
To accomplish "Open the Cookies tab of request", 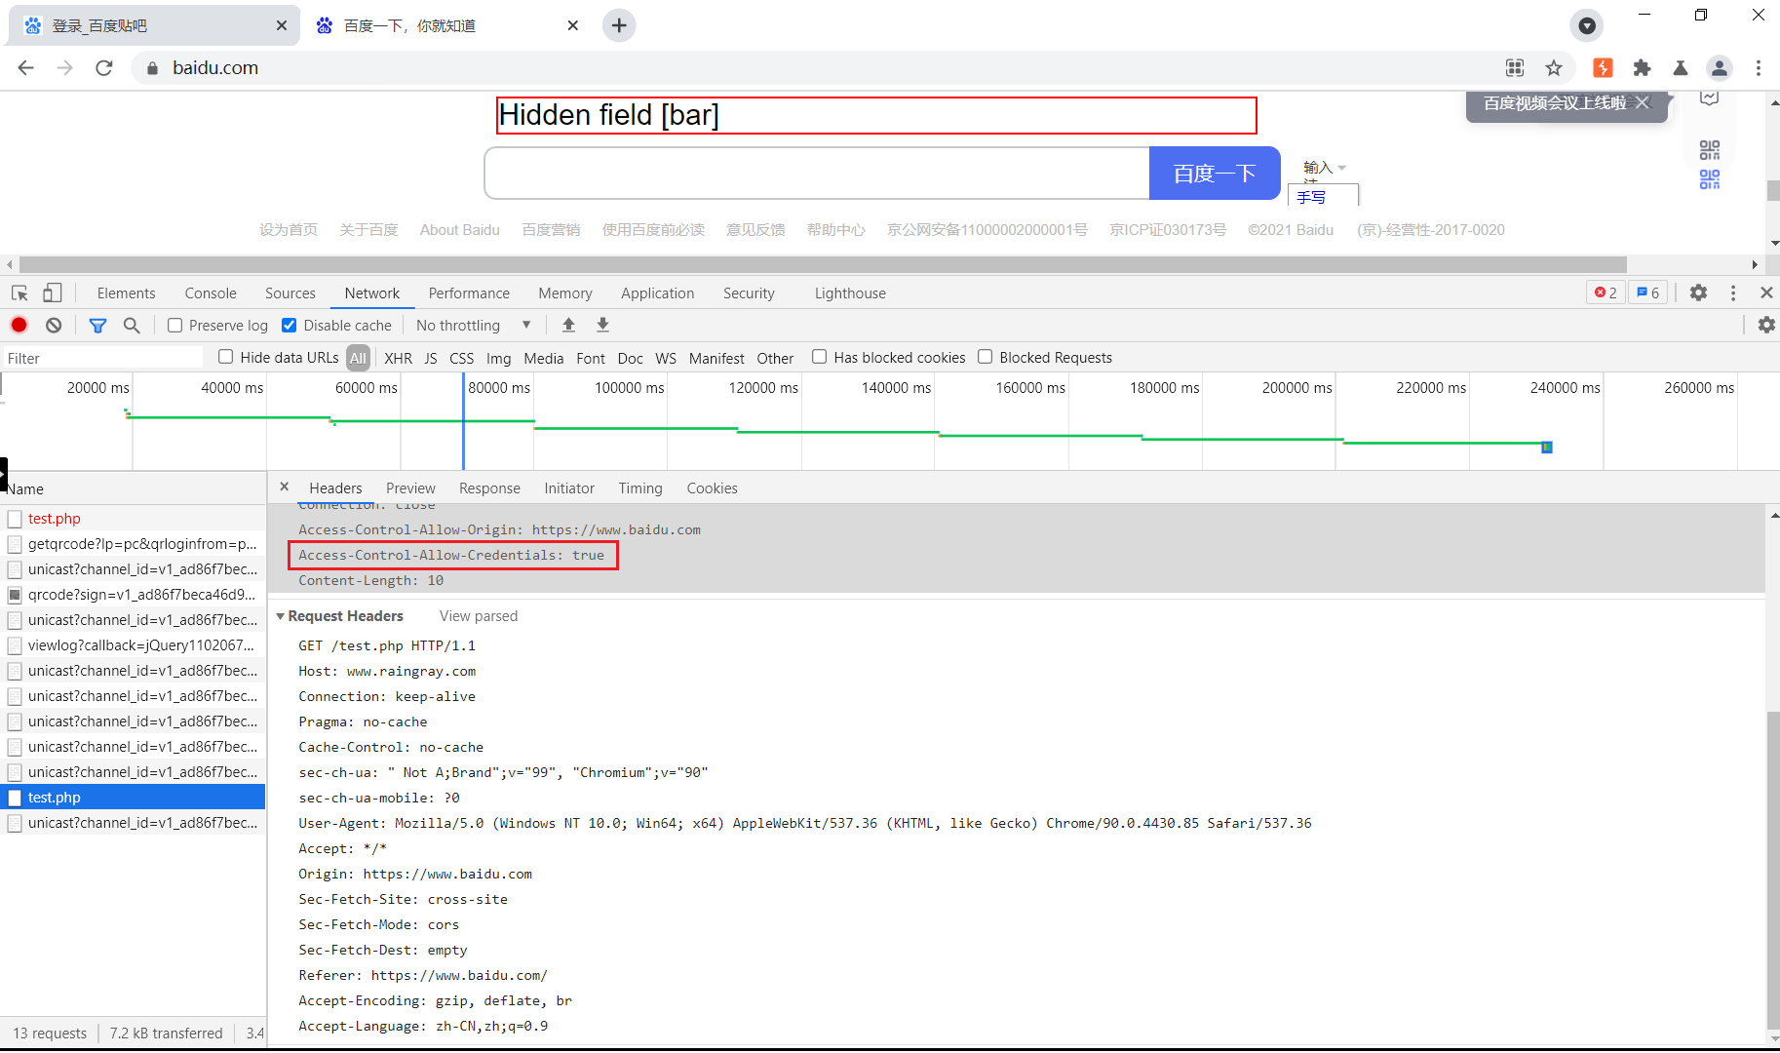I will tap(712, 487).
